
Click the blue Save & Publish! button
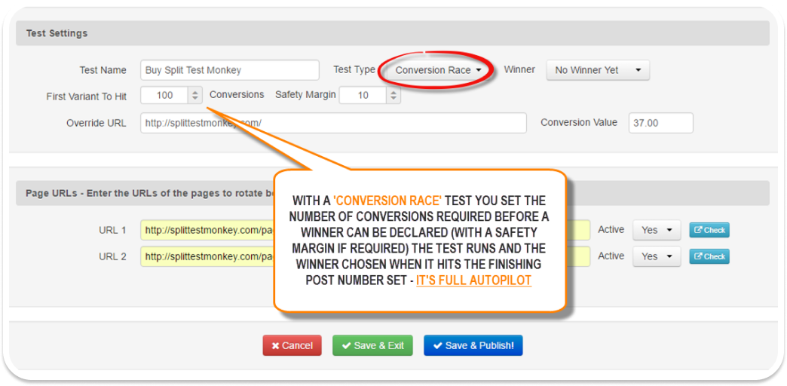click(x=473, y=345)
